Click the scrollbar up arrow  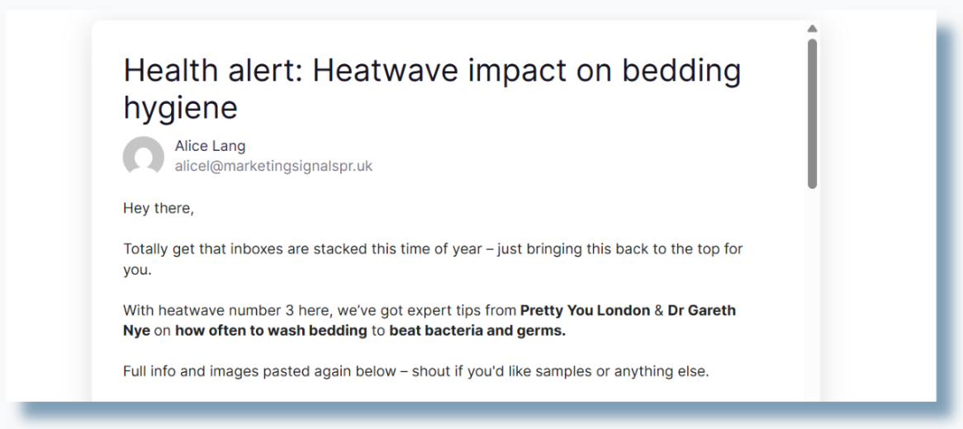coord(812,28)
